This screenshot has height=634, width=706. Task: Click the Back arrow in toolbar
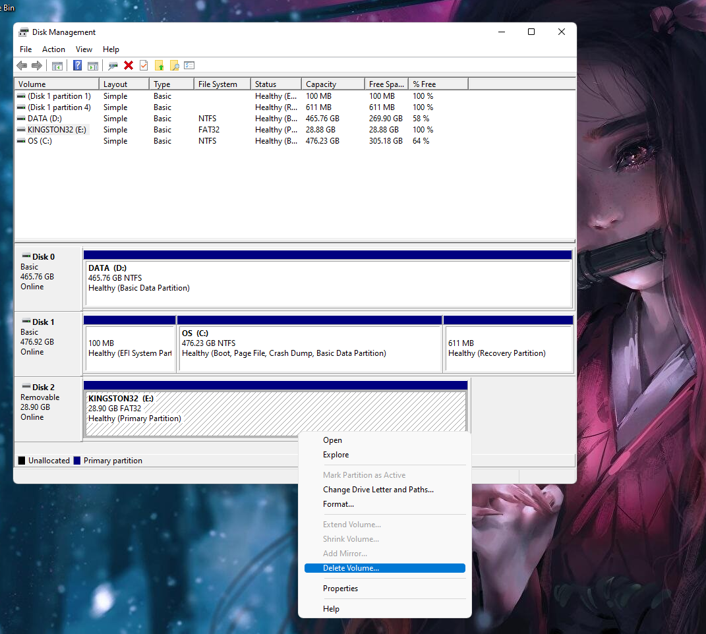[22, 66]
